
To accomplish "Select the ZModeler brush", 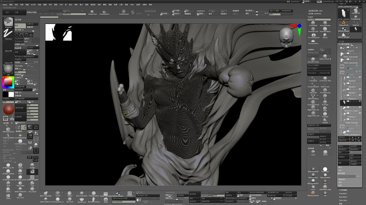I will [313, 91].
